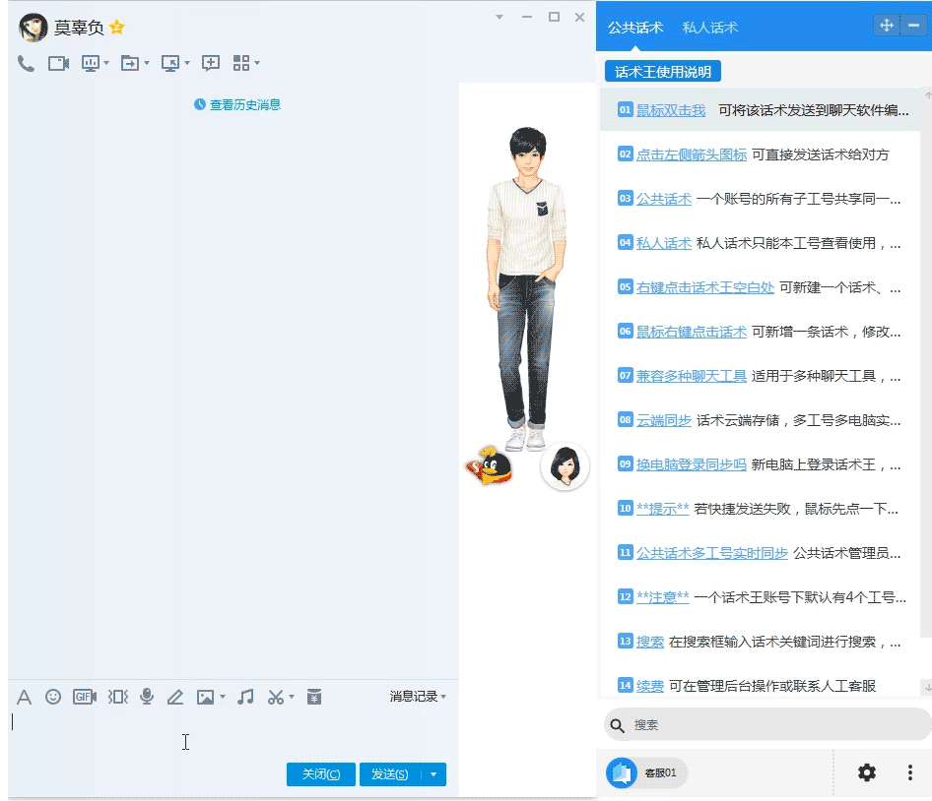Click the GIF sticker icon
932x801 pixels.
[85, 697]
